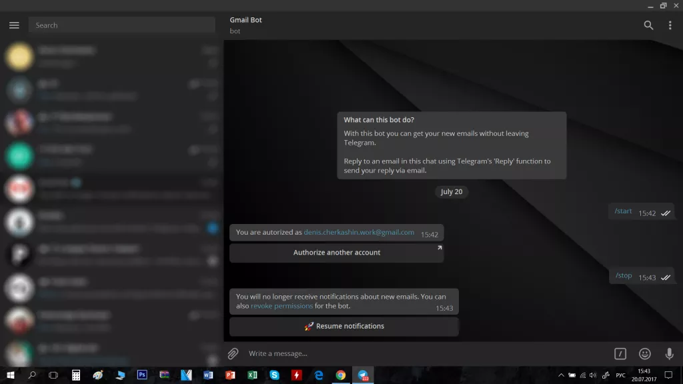683x384 pixels.
Task: Launch Photoshop from the taskbar
Action: pyautogui.click(x=141, y=375)
